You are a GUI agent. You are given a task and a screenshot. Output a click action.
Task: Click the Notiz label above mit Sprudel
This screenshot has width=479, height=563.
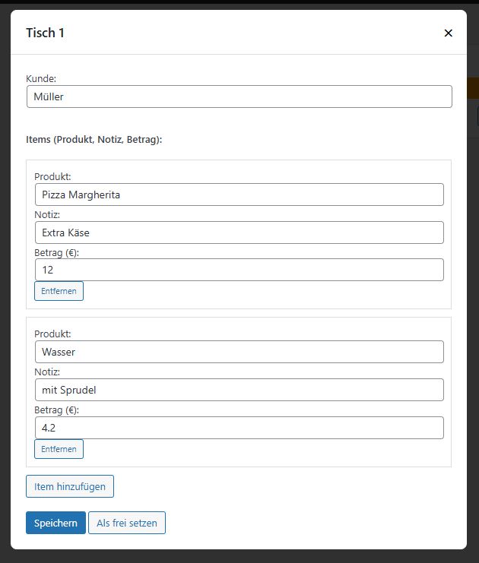[47, 372]
